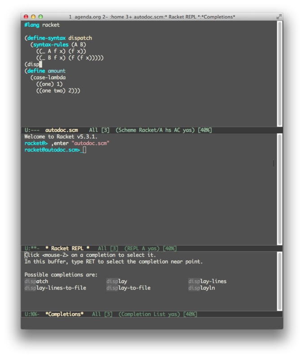Click 'U:---' status in autodoc.scm mode line
This screenshot has height=358, width=304.
tap(32, 130)
